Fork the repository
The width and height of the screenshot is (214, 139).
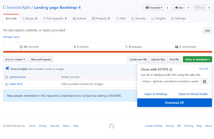click(200, 8)
